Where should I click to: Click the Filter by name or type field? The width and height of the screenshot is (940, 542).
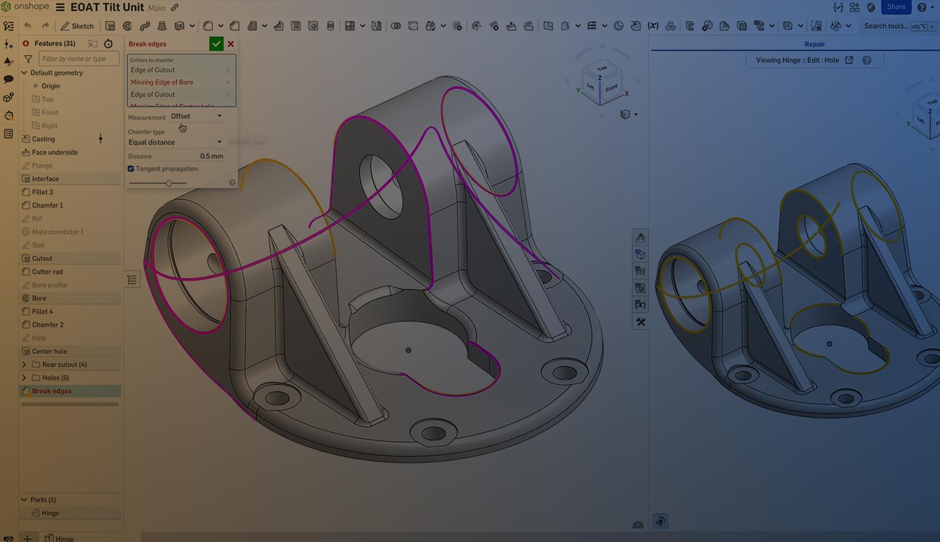pos(79,59)
